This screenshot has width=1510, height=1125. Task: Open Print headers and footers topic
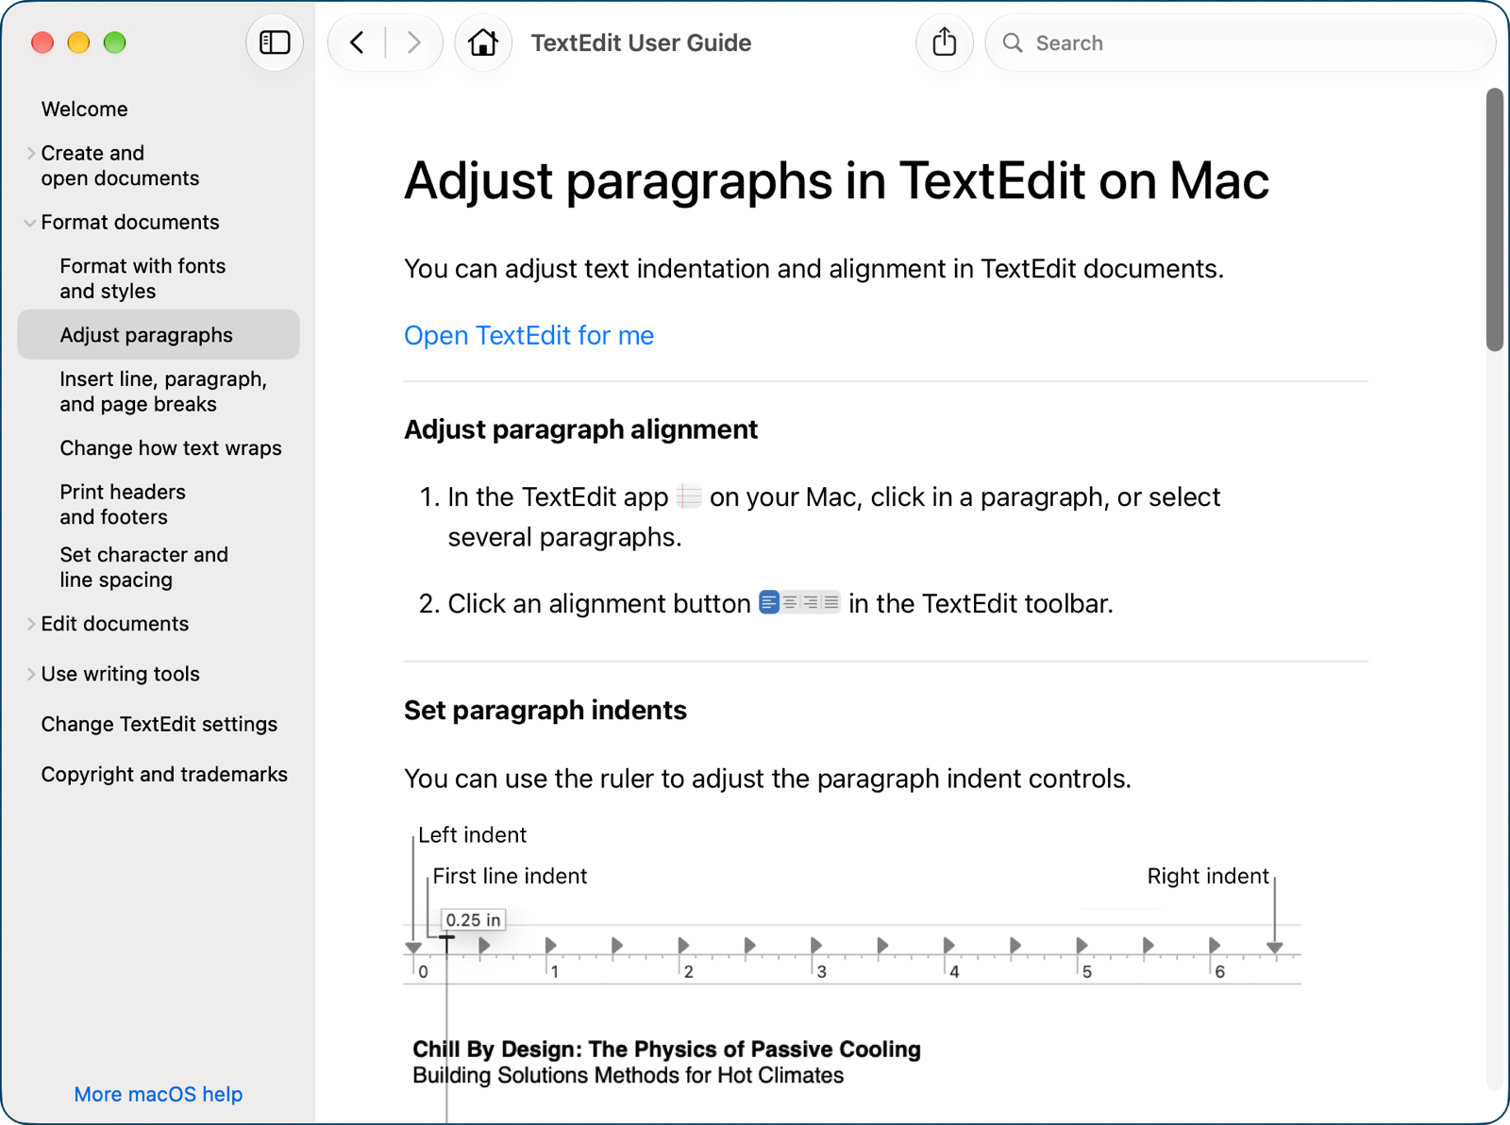tap(123, 504)
